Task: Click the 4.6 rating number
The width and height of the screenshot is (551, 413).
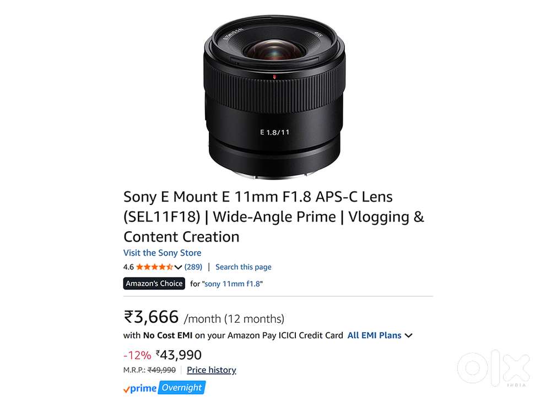Action: [128, 267]
